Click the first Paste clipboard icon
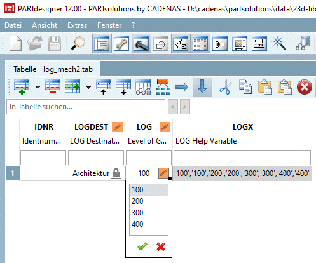316x263 pixels. click(x=265, y=87)
